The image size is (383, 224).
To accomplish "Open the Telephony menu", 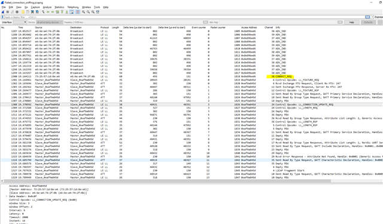I will pyautogui.click(x=73, y=7).
